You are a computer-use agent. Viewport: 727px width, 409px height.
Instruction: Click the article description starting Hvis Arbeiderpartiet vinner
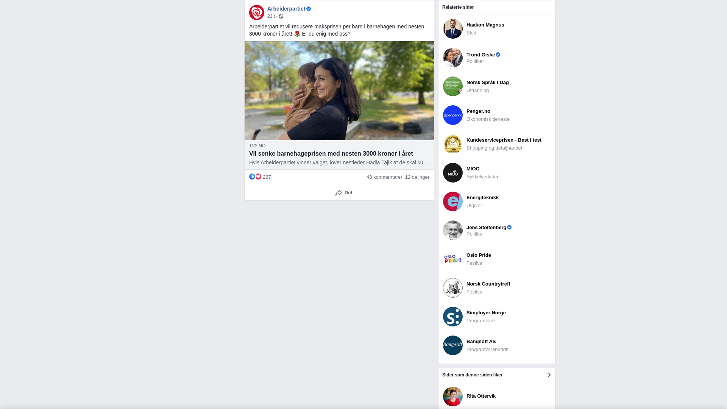339,162
